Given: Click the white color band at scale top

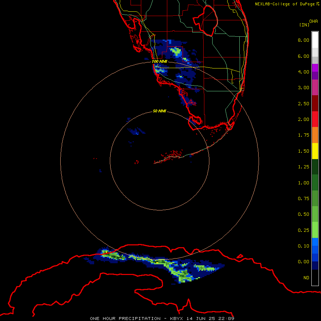Looking at the screenshot, I should pyautogui.click(x=315, y=40).
